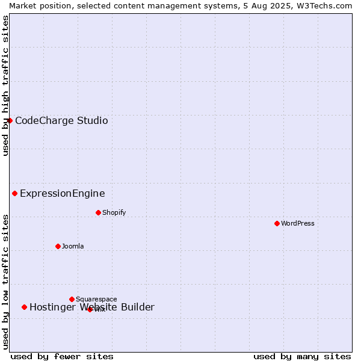Select the Squarespace data point marker
This screenshot has height=361, width=361.
72,299
